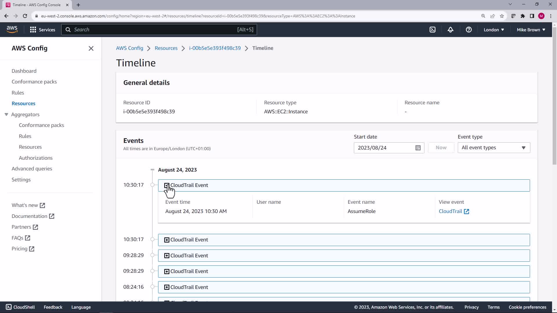Open the London region selector
The height and width of the screenshot is (313, 557).
click(x=493, y=30)
